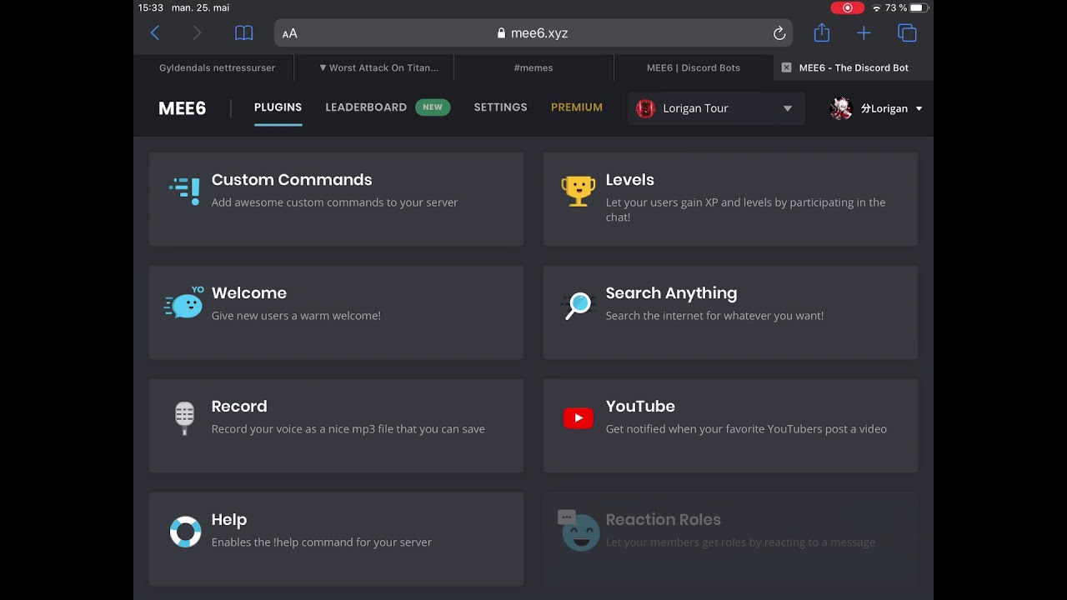Tap the Wi-Fi status icon
Screen dimensions: 1067x600
coord(876,7)
